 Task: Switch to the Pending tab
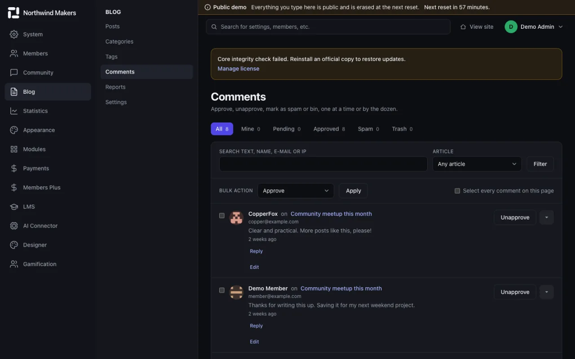287,129
